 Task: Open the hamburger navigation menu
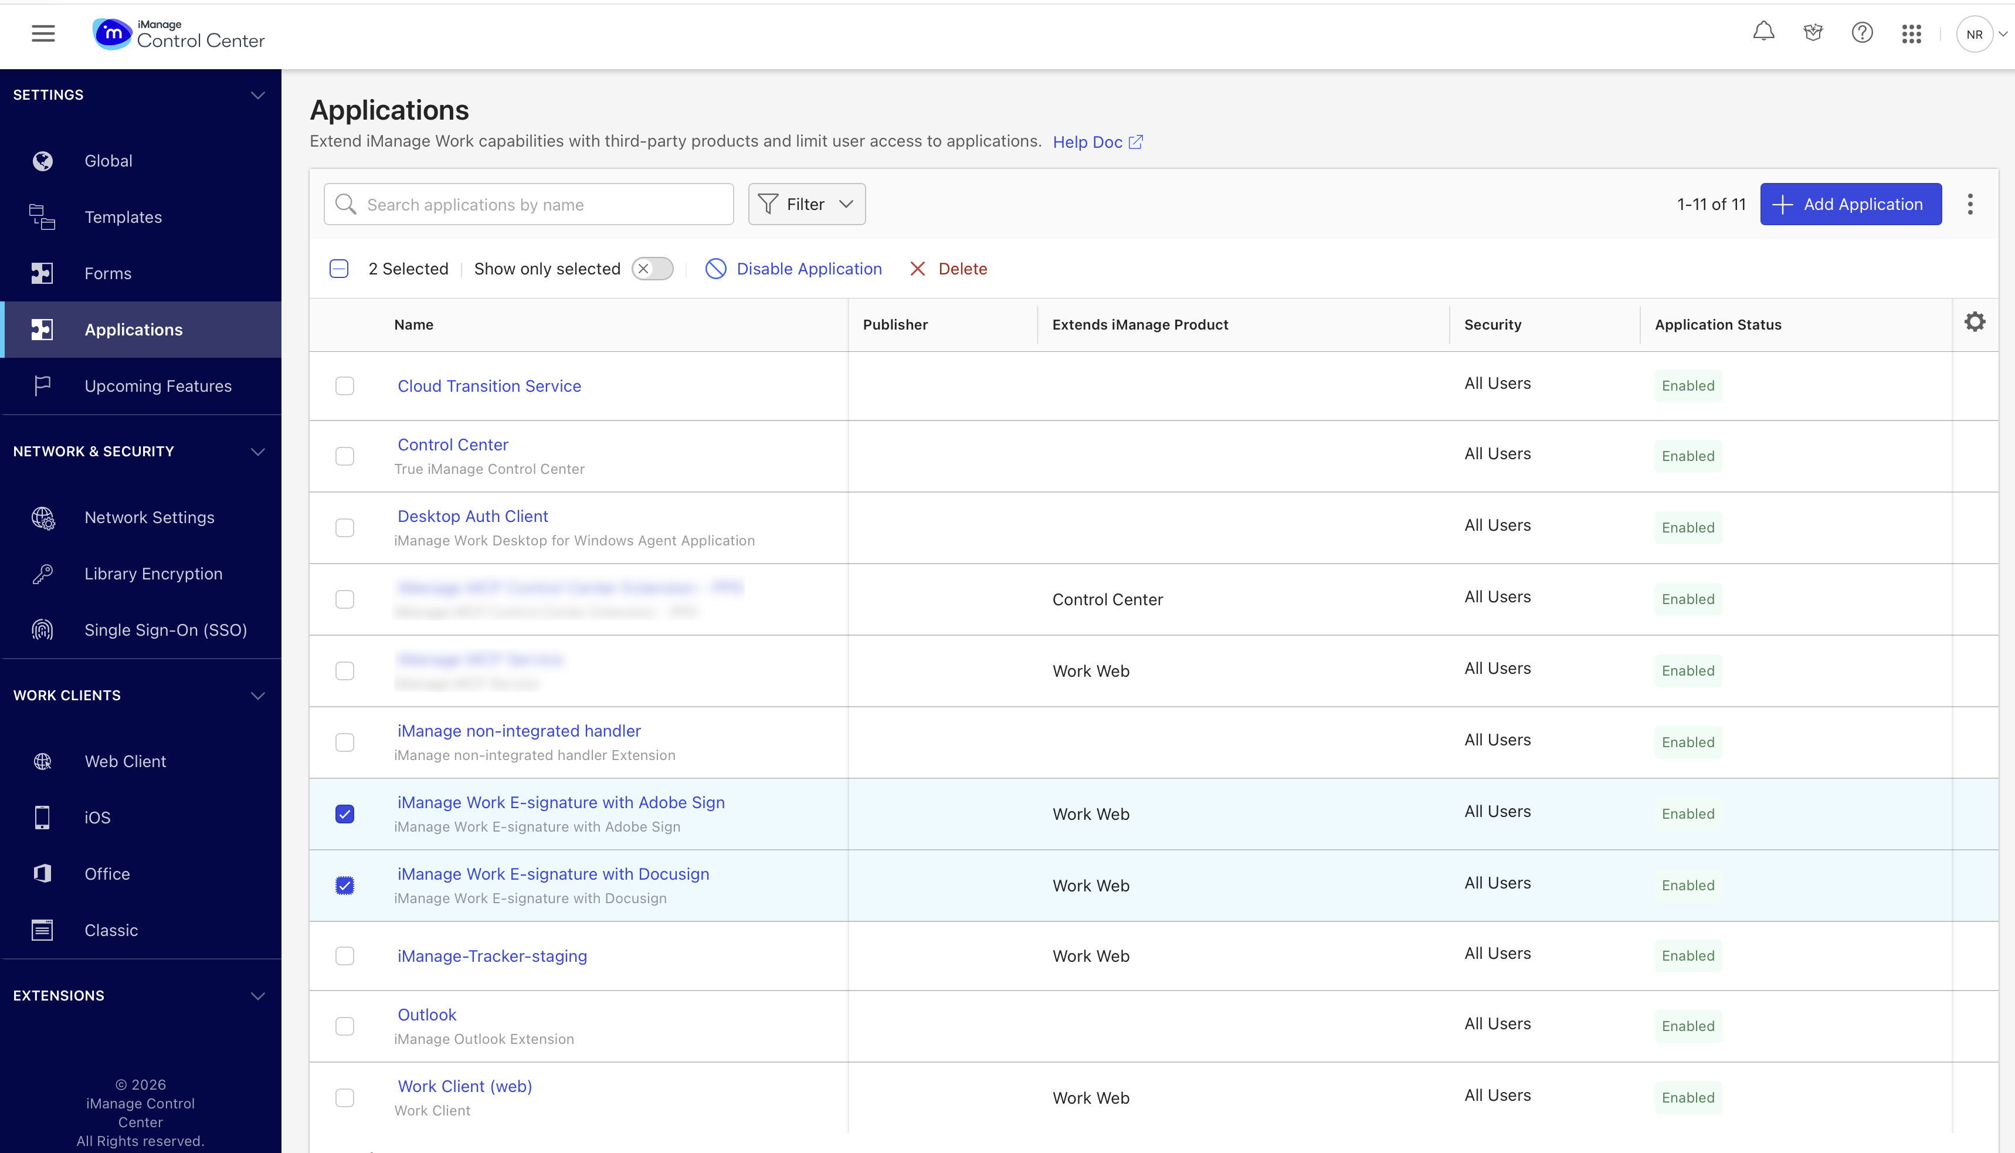[43, 34]
